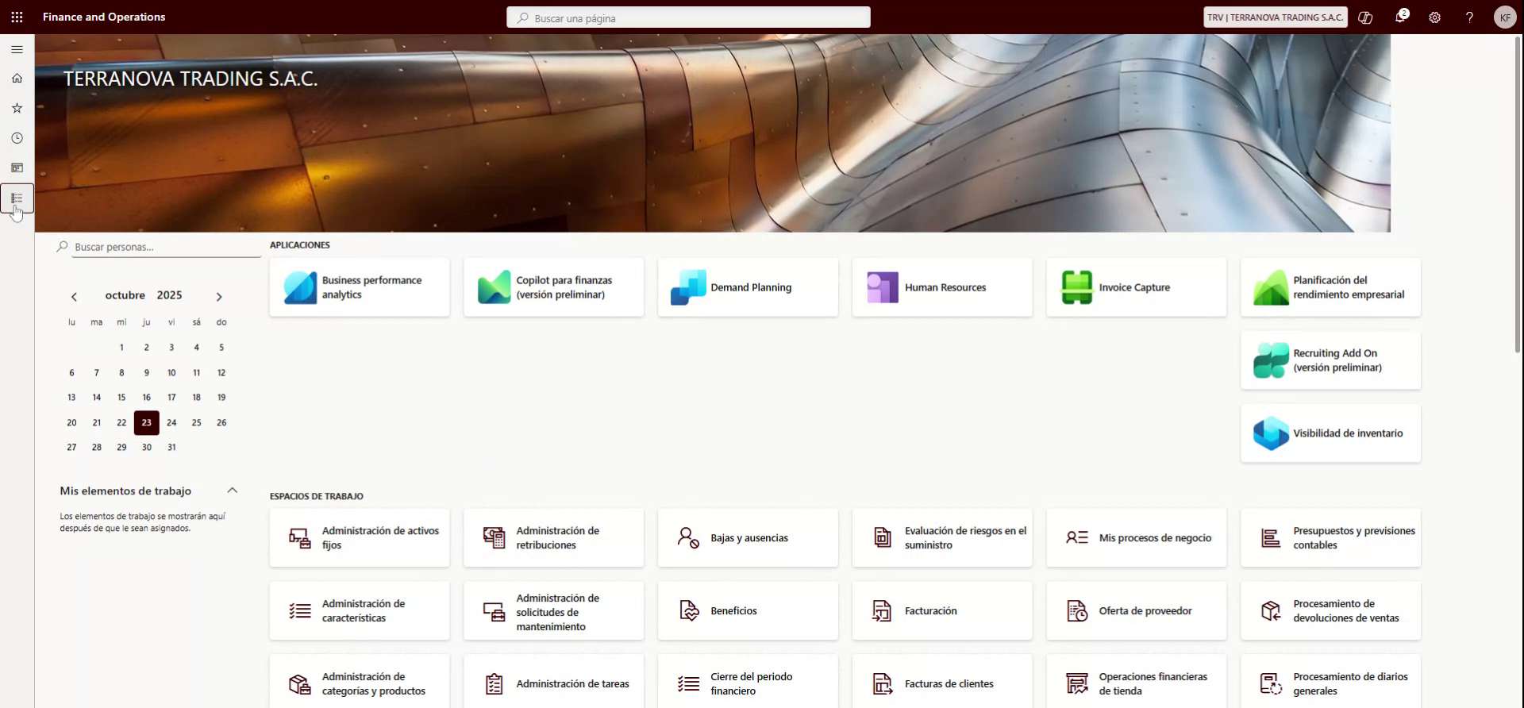Screen dimensions: 1524x708
Task: Open Administración de tareas workspace
Action: pyautogui.click(x=554, y=683)
